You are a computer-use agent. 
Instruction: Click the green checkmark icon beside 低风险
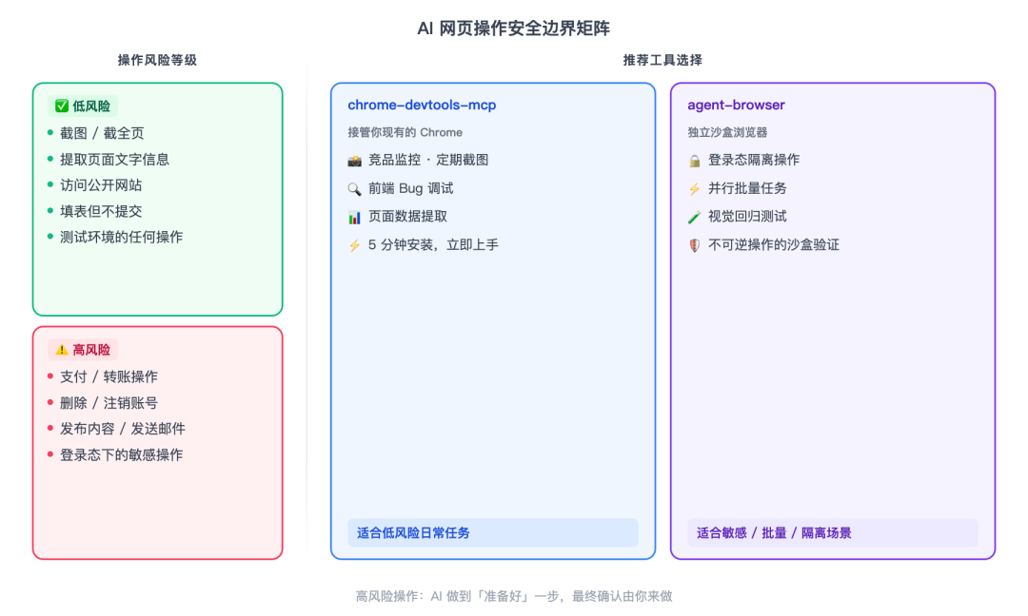coord(62,106)
